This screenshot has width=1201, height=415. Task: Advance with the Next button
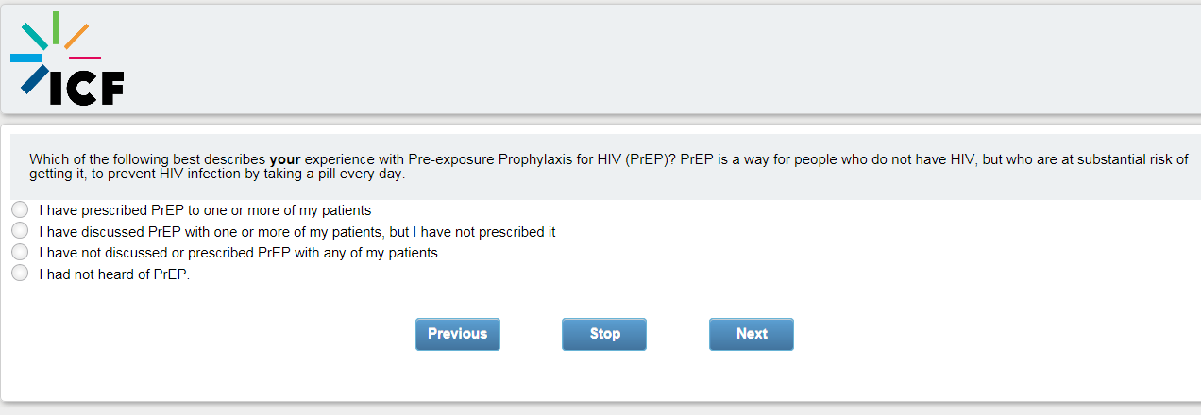752,334
